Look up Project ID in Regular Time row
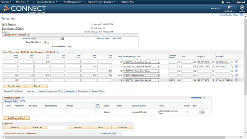Viewport: 247px width, 139px height. coord(213,76)
